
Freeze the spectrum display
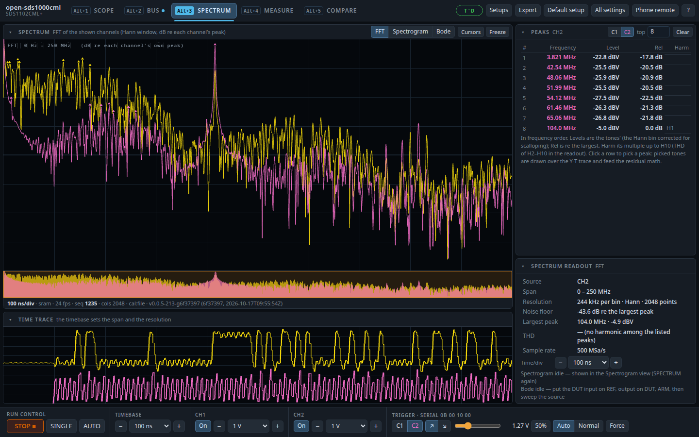point(498,32)
